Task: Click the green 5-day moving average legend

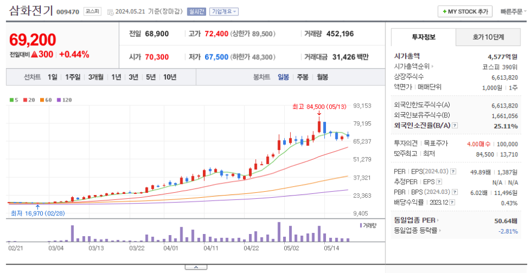Action: tap(14, 100)
